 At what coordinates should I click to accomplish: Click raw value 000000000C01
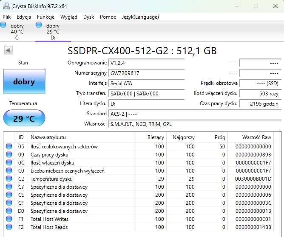pyautogui.click(x=253, y=219)
